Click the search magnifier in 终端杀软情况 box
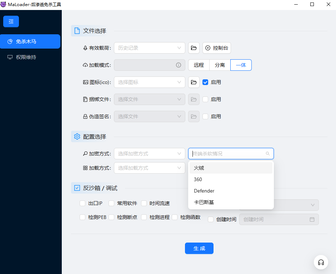336x274 pixels. (x=268, y=154)
